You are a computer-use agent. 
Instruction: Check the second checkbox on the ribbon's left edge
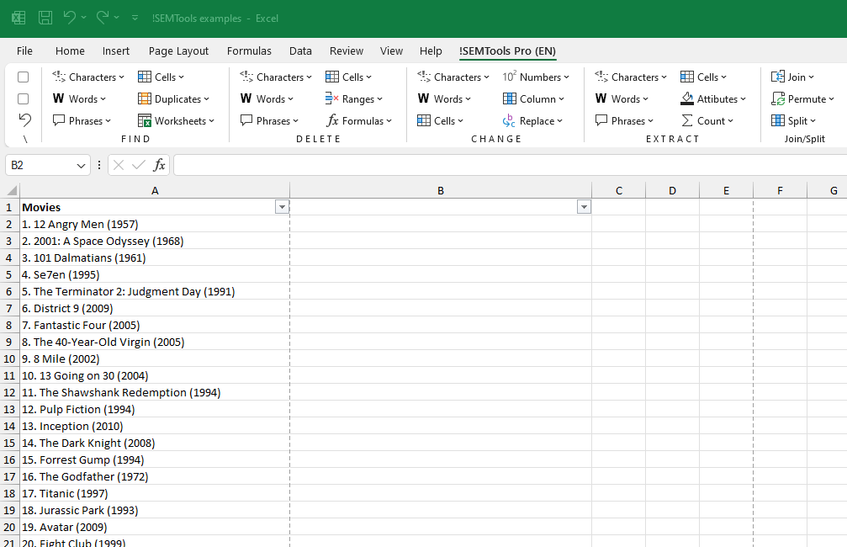point(23,98)
